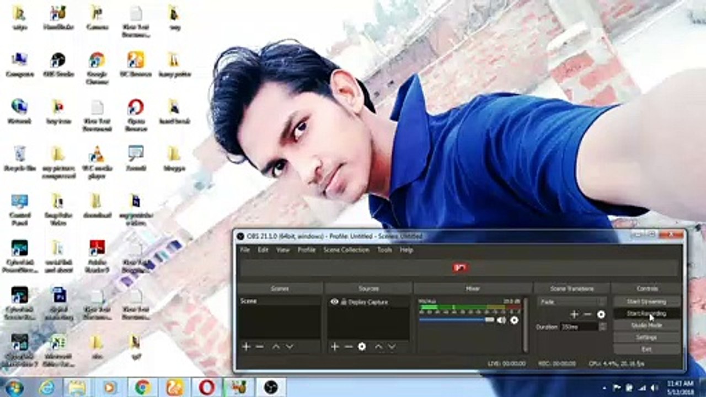This screenshot has height=397, width=706.
Task: Move source up in the Sources panel
Action: coord(378,346)
